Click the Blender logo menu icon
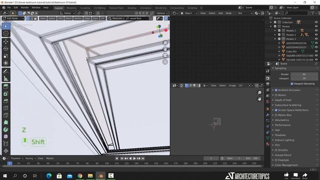The height and width of the screenshot is (180, 320). pyautogui.click(x=3, y=8)
